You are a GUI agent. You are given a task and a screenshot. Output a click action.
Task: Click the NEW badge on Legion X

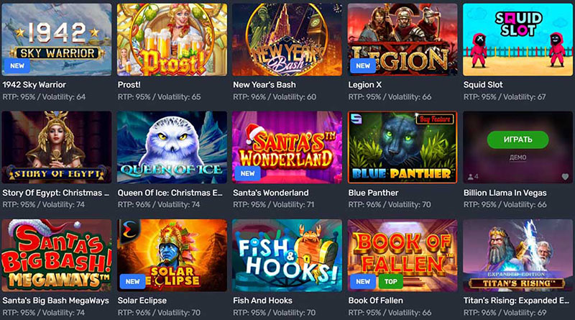(x=363, y=66)
